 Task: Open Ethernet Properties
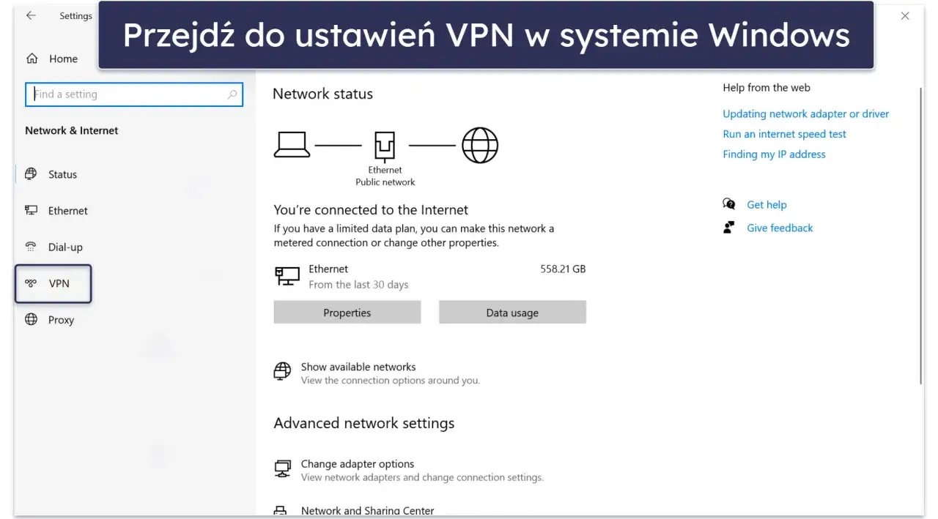click(x=347, y=312)
